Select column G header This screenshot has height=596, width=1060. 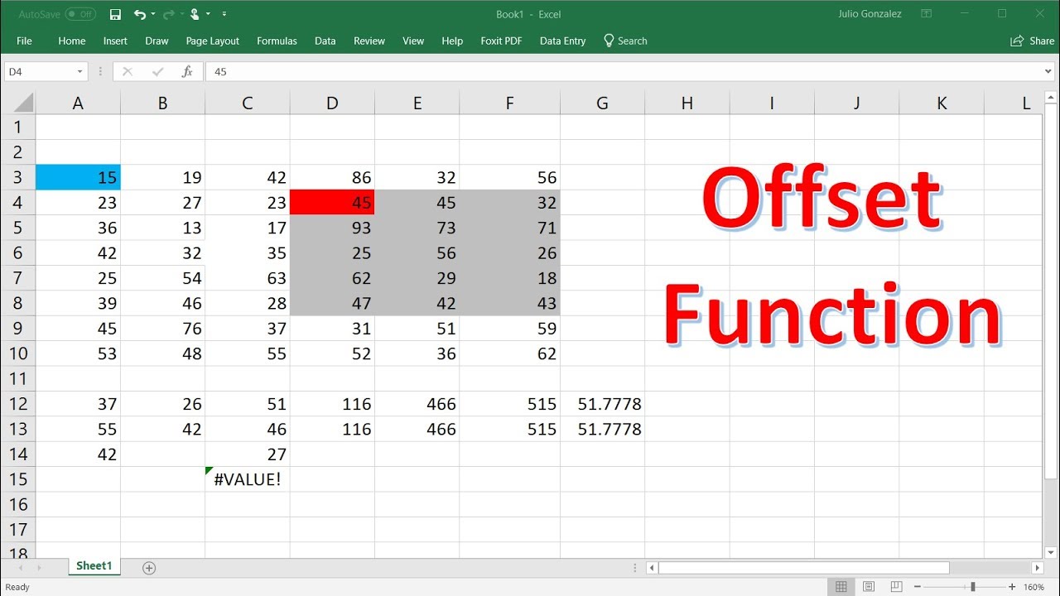click(602, 103)
